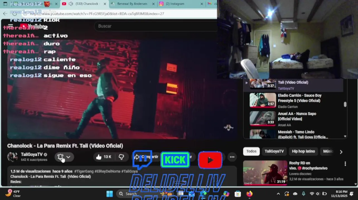The width and height of the screenshot is (358, 200).
Task: Close the Instagram tab
Action: pyautogui.click(x=201, y=4)
